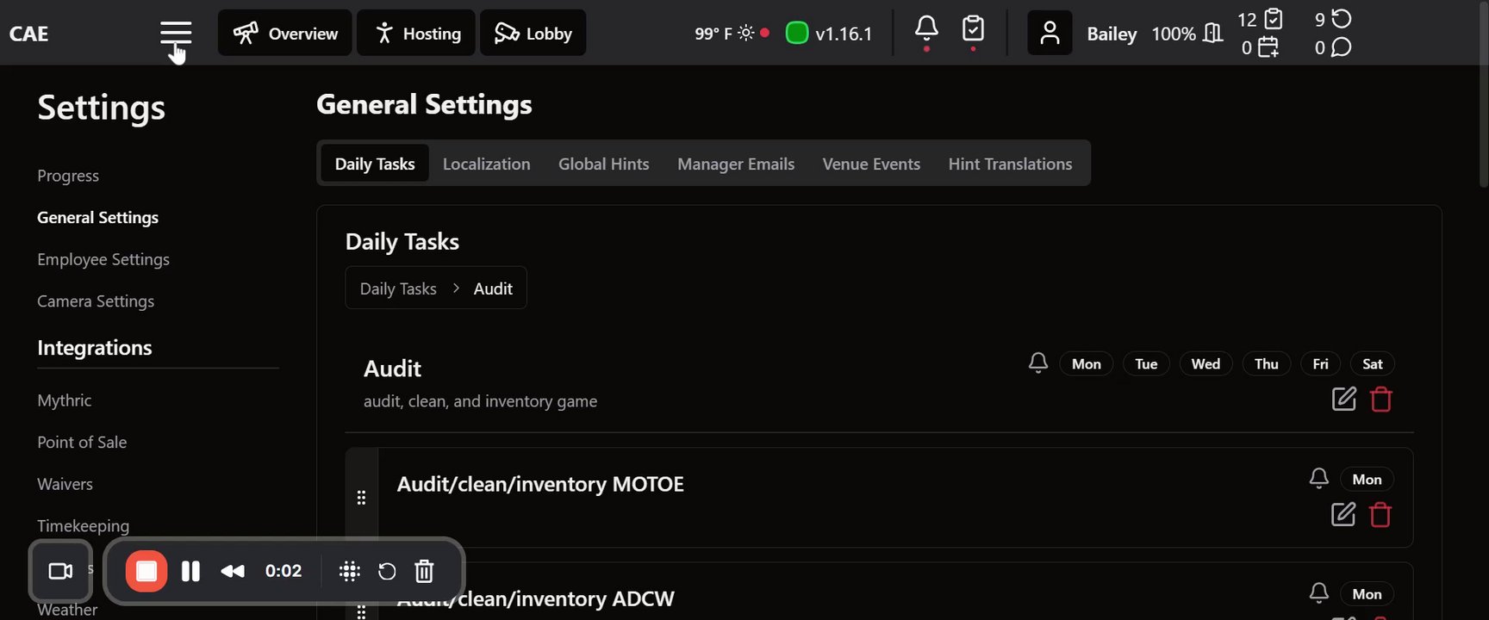Click the user profile icon
Screen dimensions: 1489x620
[1050, 34]
